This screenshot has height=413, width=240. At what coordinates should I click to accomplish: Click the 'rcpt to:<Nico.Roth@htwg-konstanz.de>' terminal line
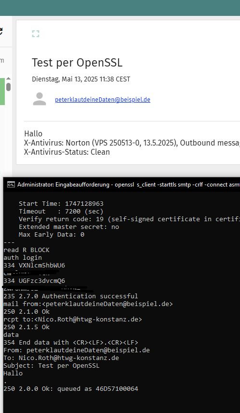coord(73,320)
